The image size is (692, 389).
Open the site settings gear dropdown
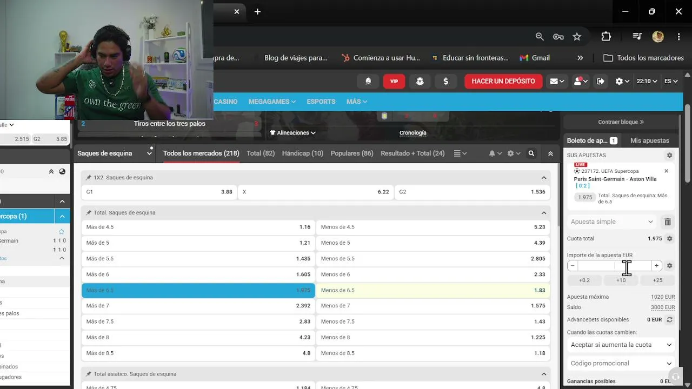[x=622, y=81]
